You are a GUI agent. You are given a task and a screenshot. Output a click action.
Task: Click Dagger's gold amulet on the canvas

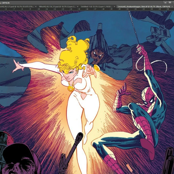pyautogui.click(x=71, y=88)
